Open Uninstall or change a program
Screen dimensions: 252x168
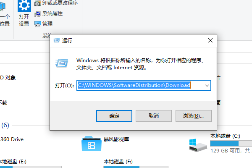pyautogui.click(x=56, y=3)
